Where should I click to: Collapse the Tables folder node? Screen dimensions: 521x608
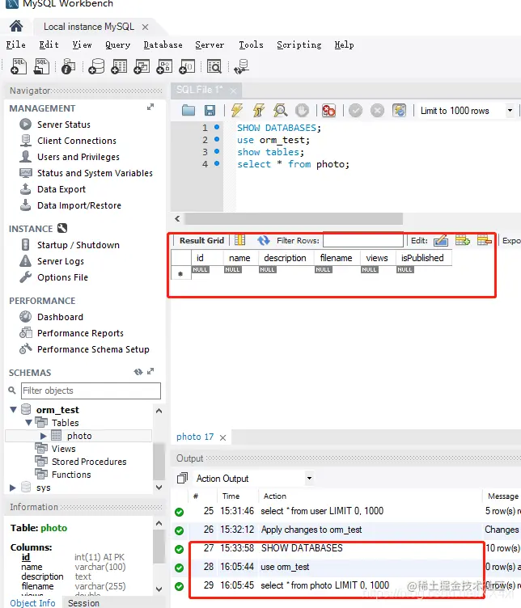pos(28,423)
